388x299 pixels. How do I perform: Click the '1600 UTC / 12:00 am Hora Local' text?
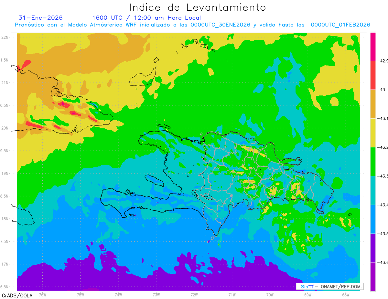coord(146,18)
